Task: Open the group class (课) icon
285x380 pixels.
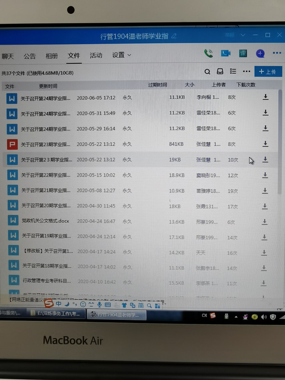Action: click(243, 53)
